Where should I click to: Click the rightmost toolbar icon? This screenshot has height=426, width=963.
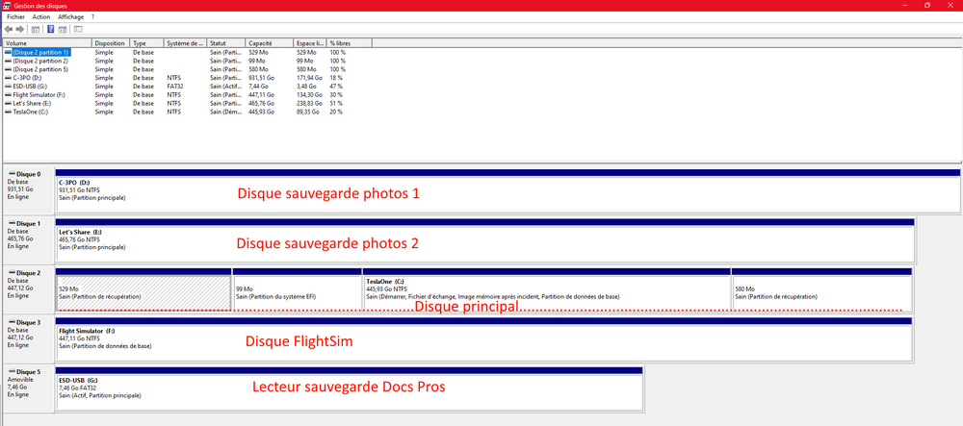78,30
